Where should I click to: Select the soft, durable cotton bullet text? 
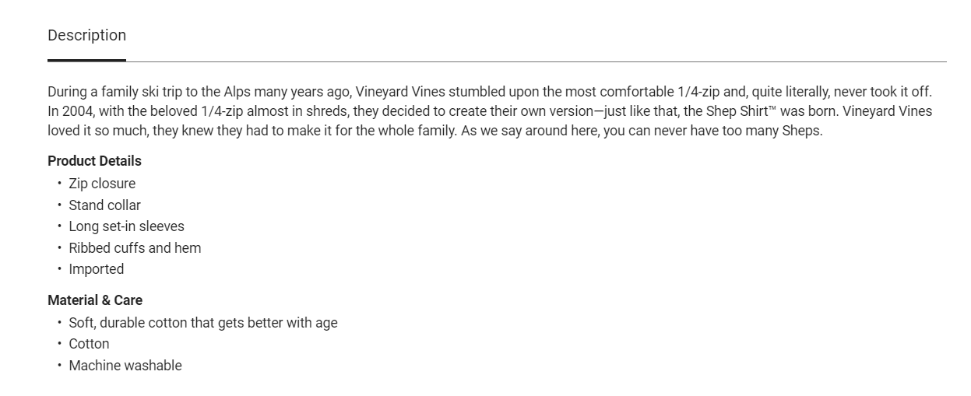tap(202, 323)
